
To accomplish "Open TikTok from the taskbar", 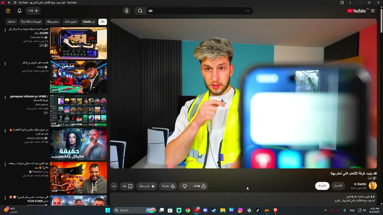I will [258, 210].
